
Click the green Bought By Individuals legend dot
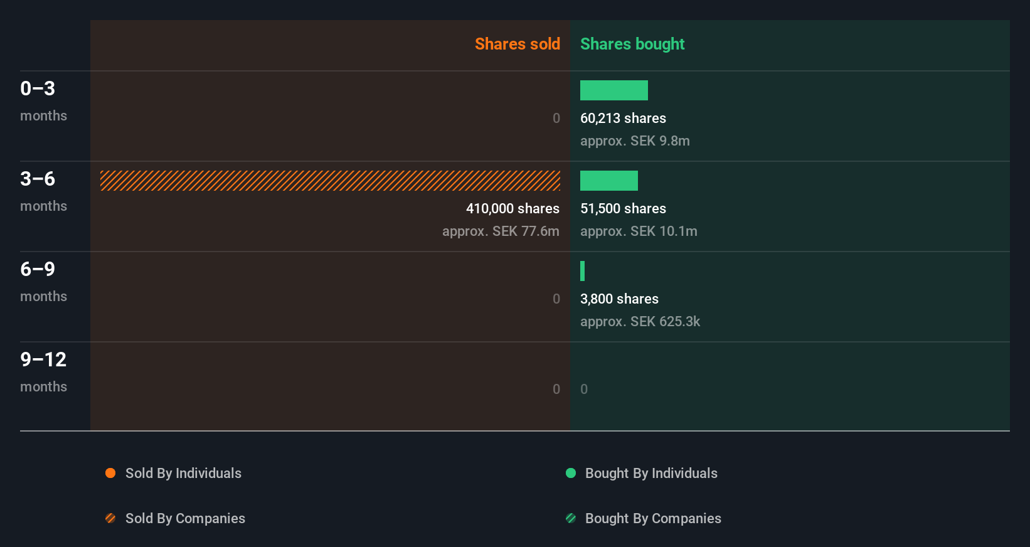pos(571,473)
